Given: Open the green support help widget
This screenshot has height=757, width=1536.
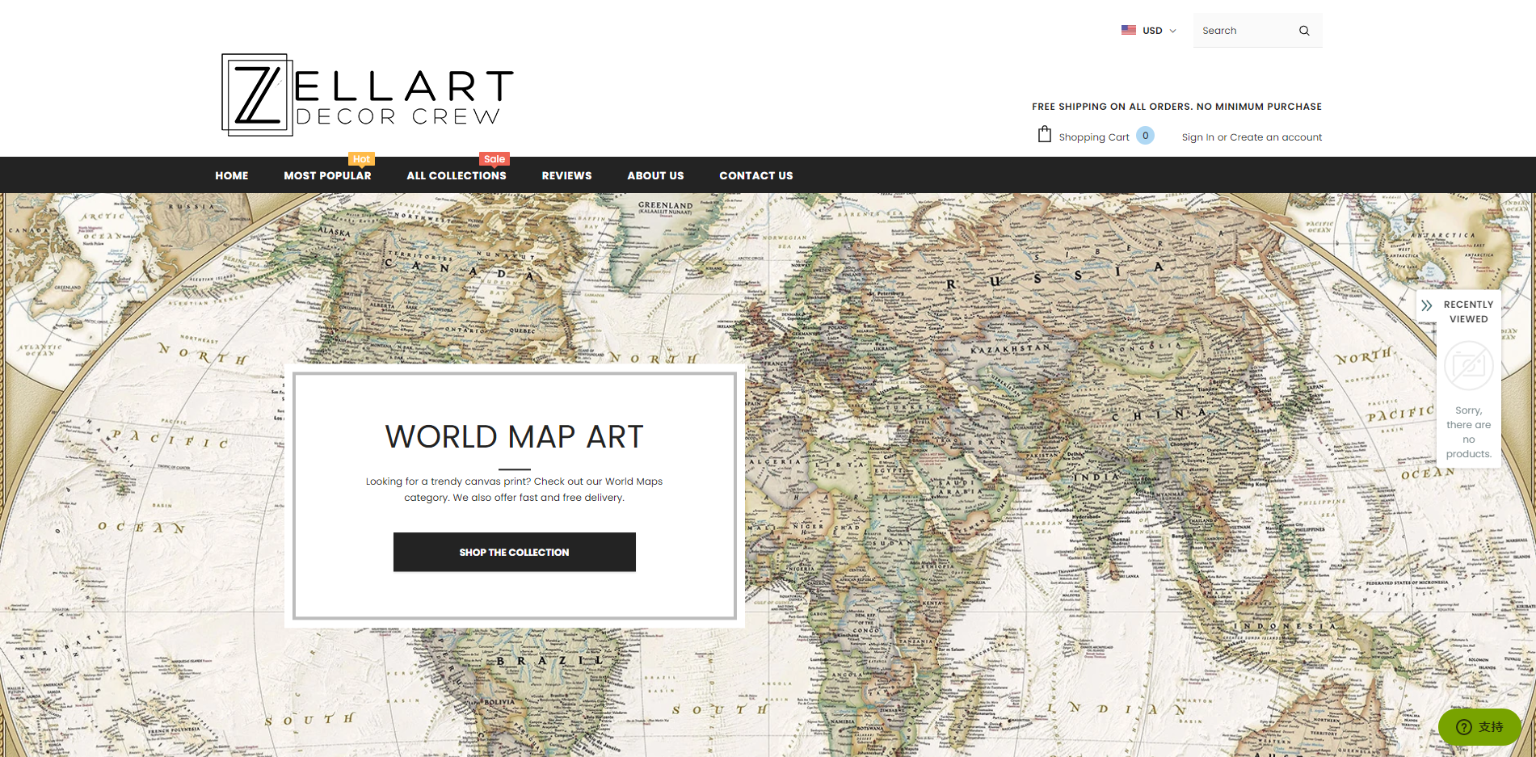Looking at the screenshot, I should coord(1479,727).
